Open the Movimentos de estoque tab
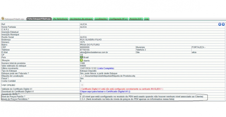226x117 pixels. pos(81,19)
